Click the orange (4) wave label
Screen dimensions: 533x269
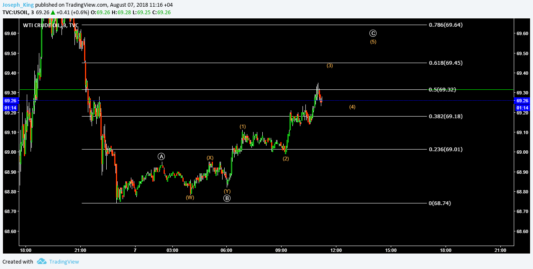[352, 107]
